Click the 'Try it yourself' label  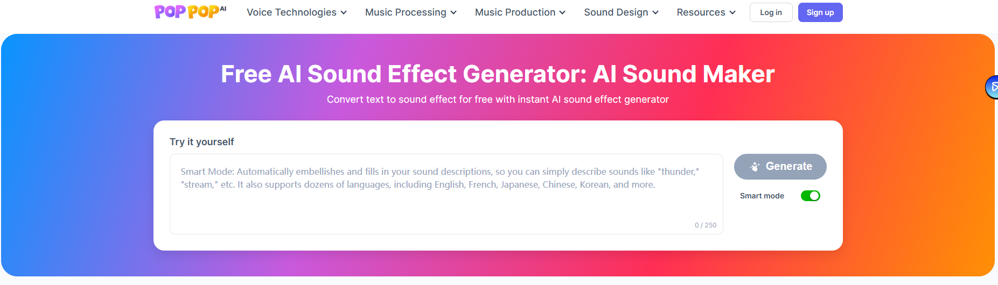202,142
